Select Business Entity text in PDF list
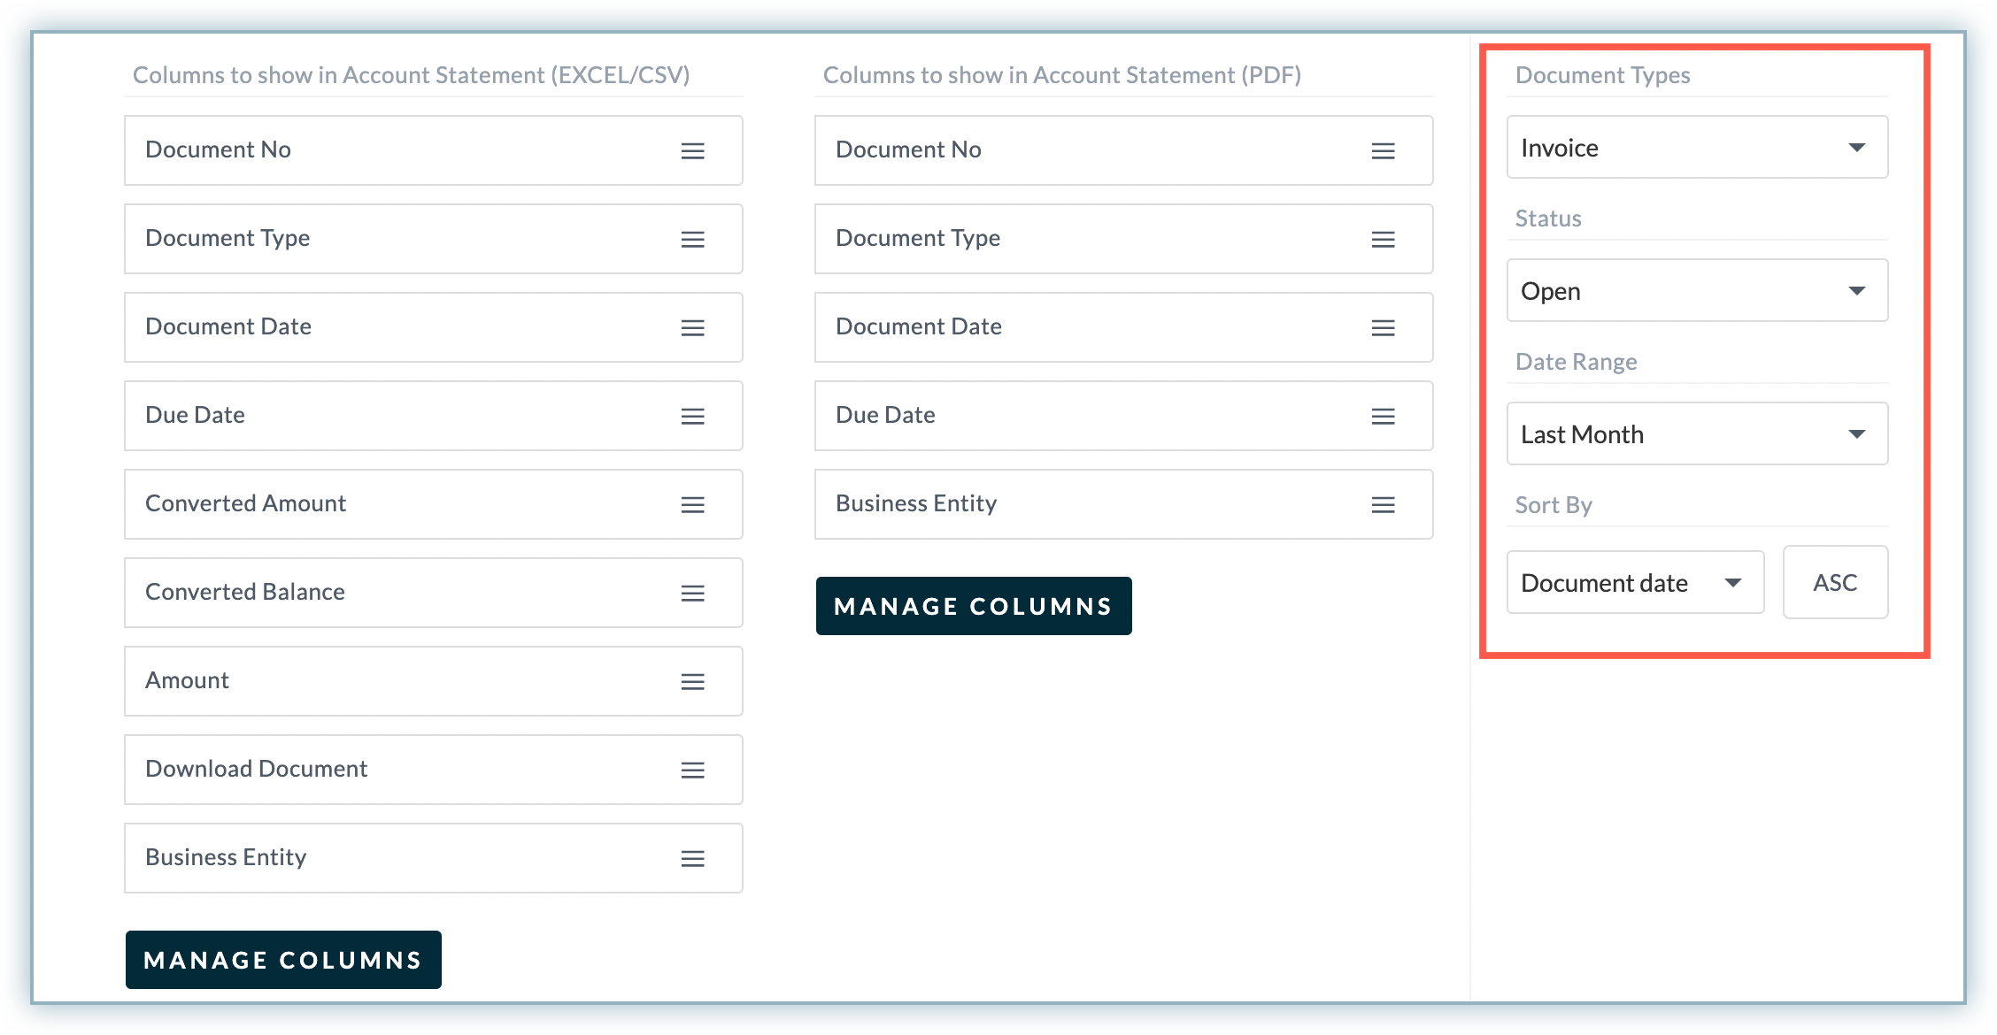 916,503
